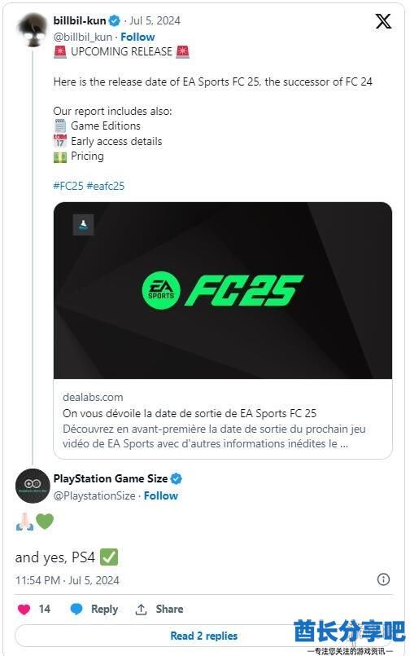
Task: Click the X logo icon
Action: click(x=383, y=21)
